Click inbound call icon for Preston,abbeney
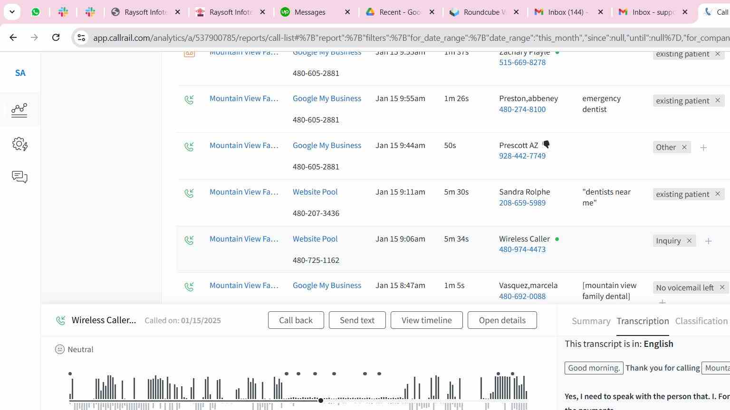Image resolution: width=730 pixels, height=410 pixels. pyautogui.click(x=189, y=100)
